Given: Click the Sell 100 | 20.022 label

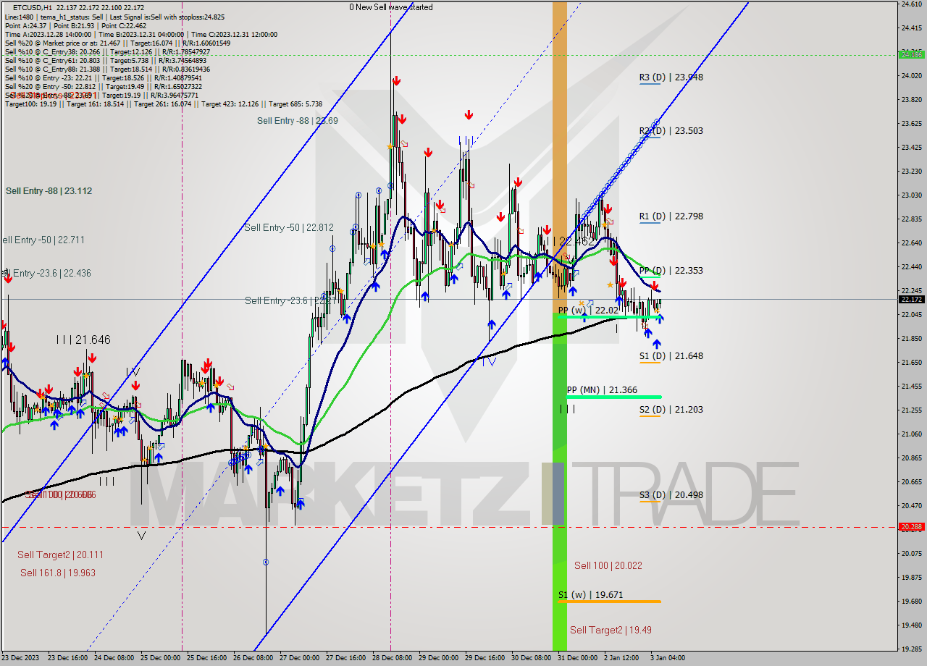Looking at the screenshot, I should tap(608, 565).
